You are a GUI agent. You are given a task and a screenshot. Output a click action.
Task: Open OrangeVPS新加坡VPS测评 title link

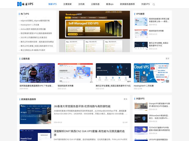[x=159, y=105]
